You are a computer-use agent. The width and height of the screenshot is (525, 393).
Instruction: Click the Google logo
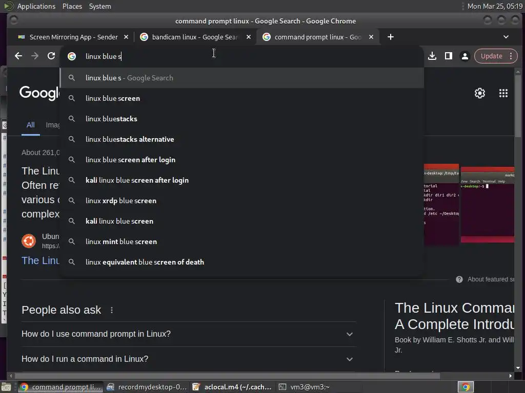[x=39, y=93]
